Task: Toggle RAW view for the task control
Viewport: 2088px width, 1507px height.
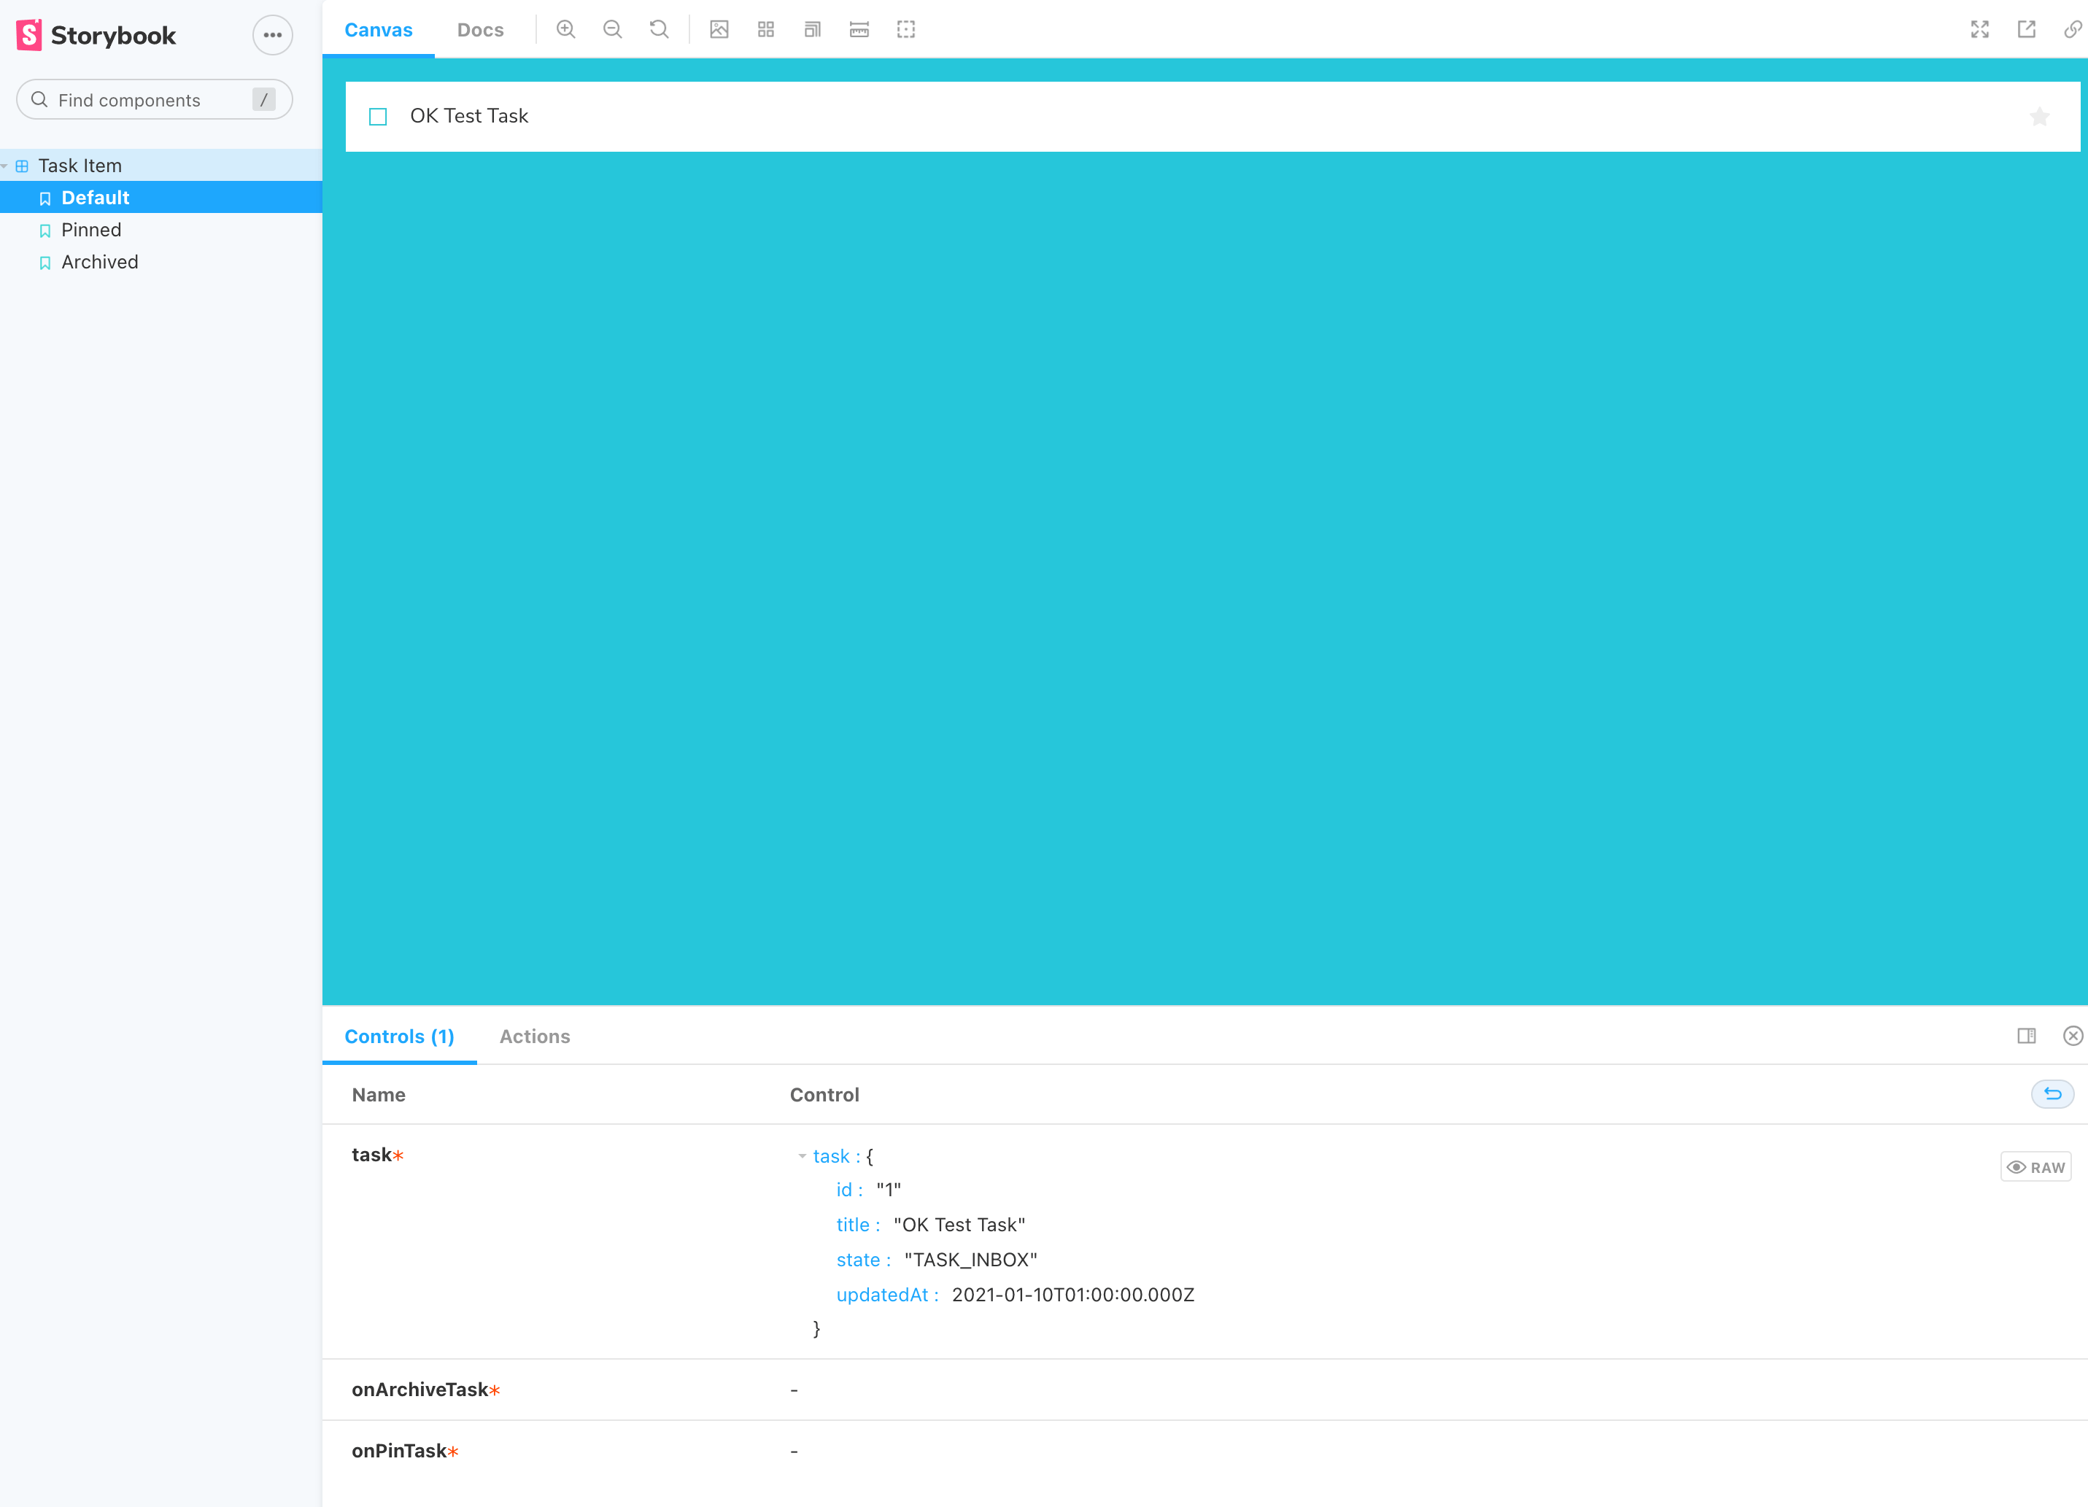Action: pyautogui.click(x=2036, y=1166)
